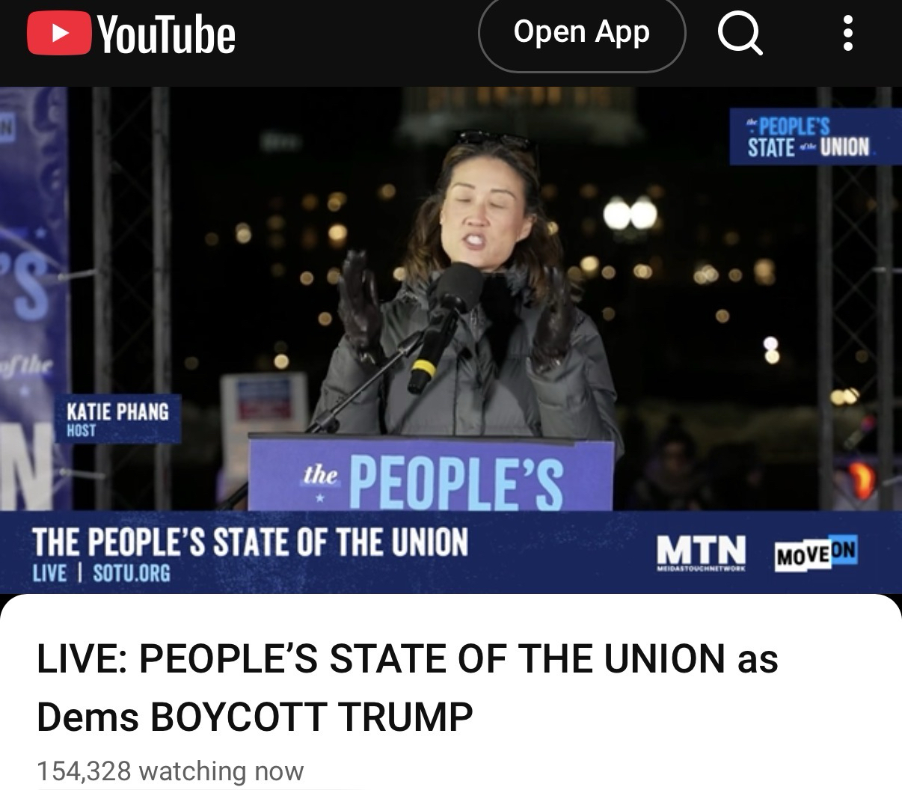Image resolution: width=902 pixels, height=790 pixels.
Task: Open the three-dot more options menu
Action: pyautogui.click(x=847, y=34)
